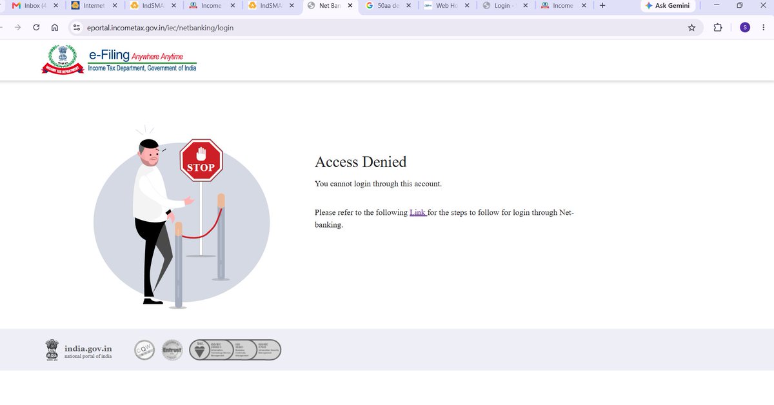Viewport: 774px width, 405px height.
Task: Open the Ask Gemini button
Action: 668,6
